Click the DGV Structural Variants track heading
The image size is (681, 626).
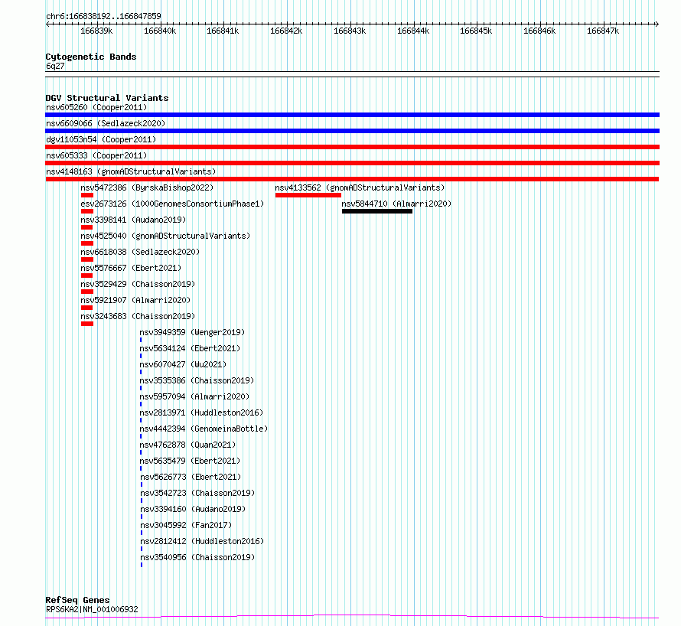107,98
